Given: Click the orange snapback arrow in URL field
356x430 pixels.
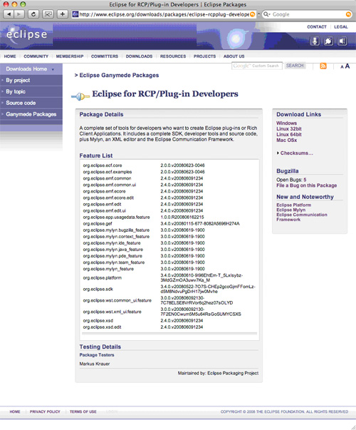Looking at the screenshot, I should [x=252, y=14].
